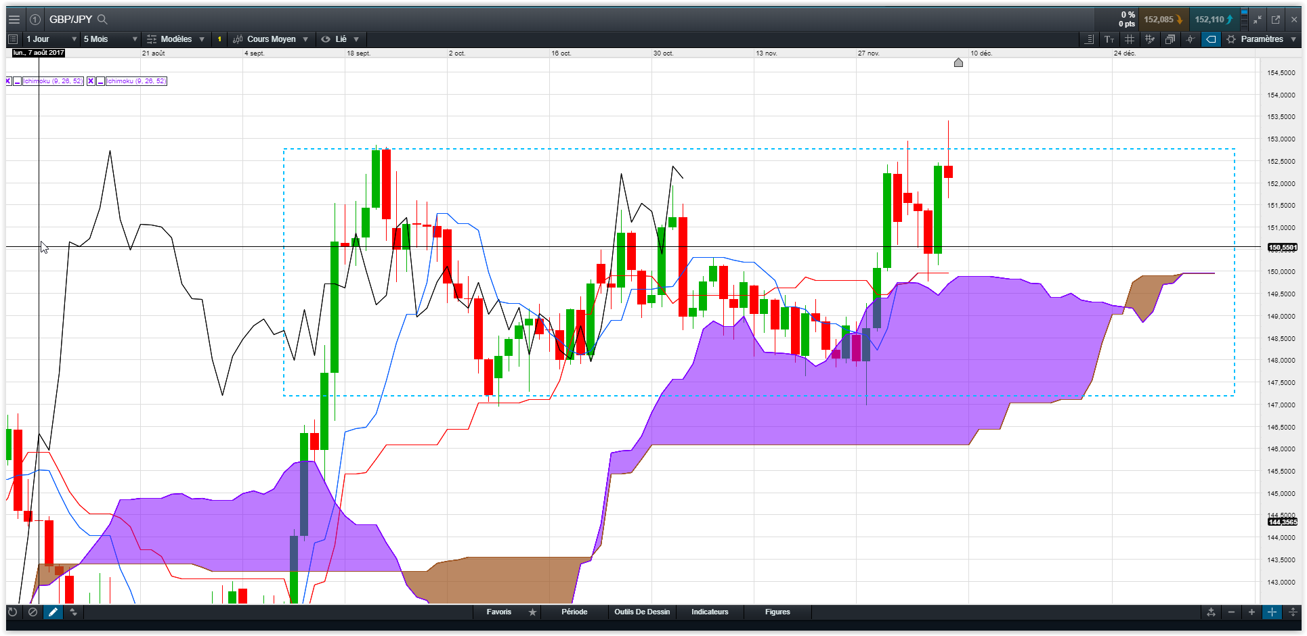Open the Période tab
Screen dimensions: 1307x636
tap(574, 612)
